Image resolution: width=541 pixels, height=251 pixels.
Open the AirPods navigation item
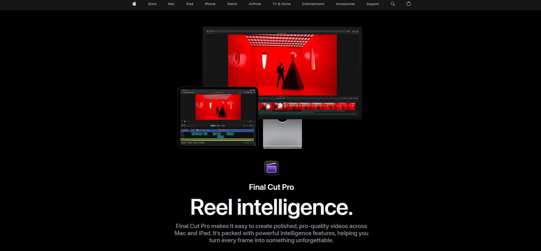coord(255,4)
